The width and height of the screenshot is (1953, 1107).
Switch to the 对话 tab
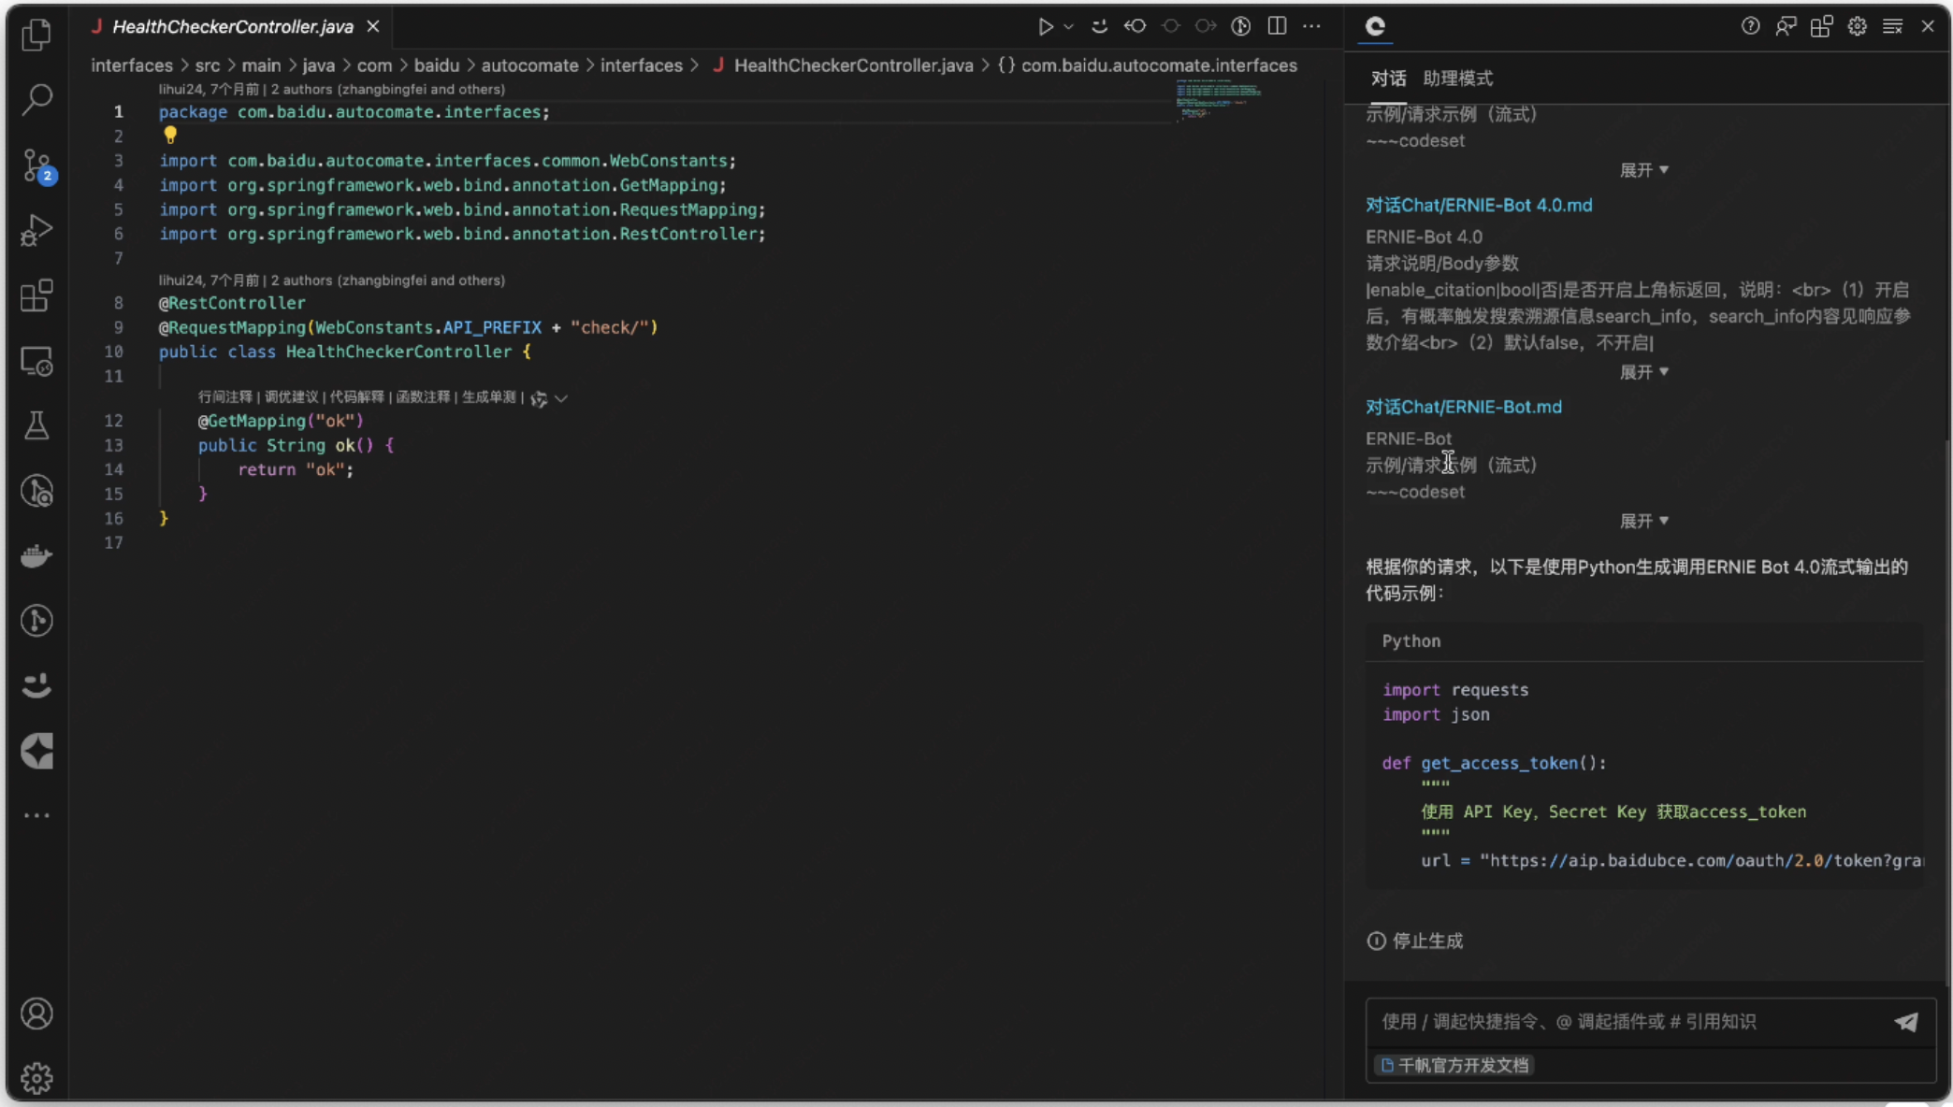point(1388,79)
